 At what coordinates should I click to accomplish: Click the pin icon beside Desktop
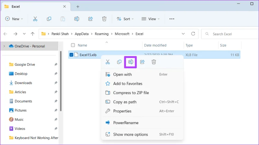[56, 74]
